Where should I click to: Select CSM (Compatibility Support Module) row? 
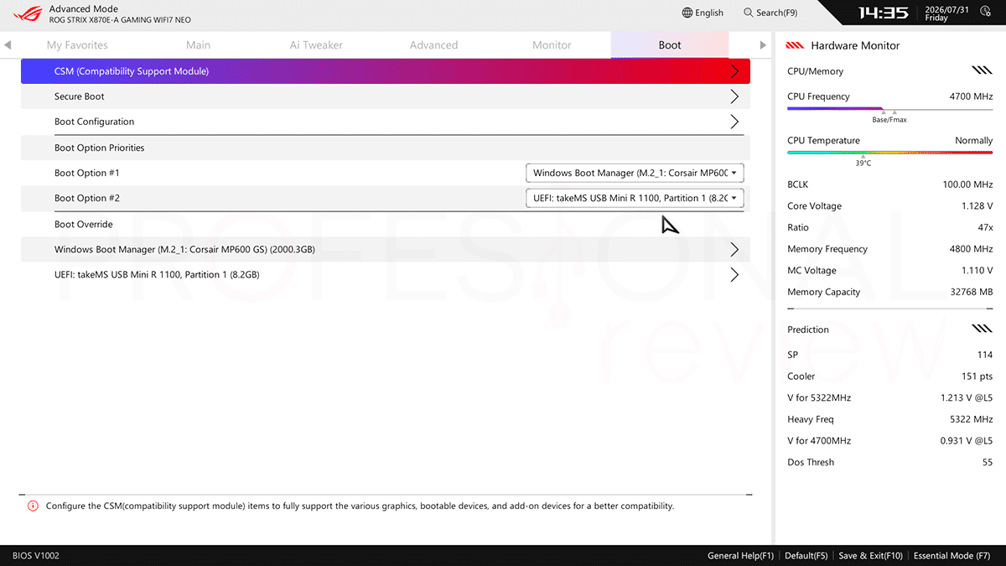pos(386,71)
